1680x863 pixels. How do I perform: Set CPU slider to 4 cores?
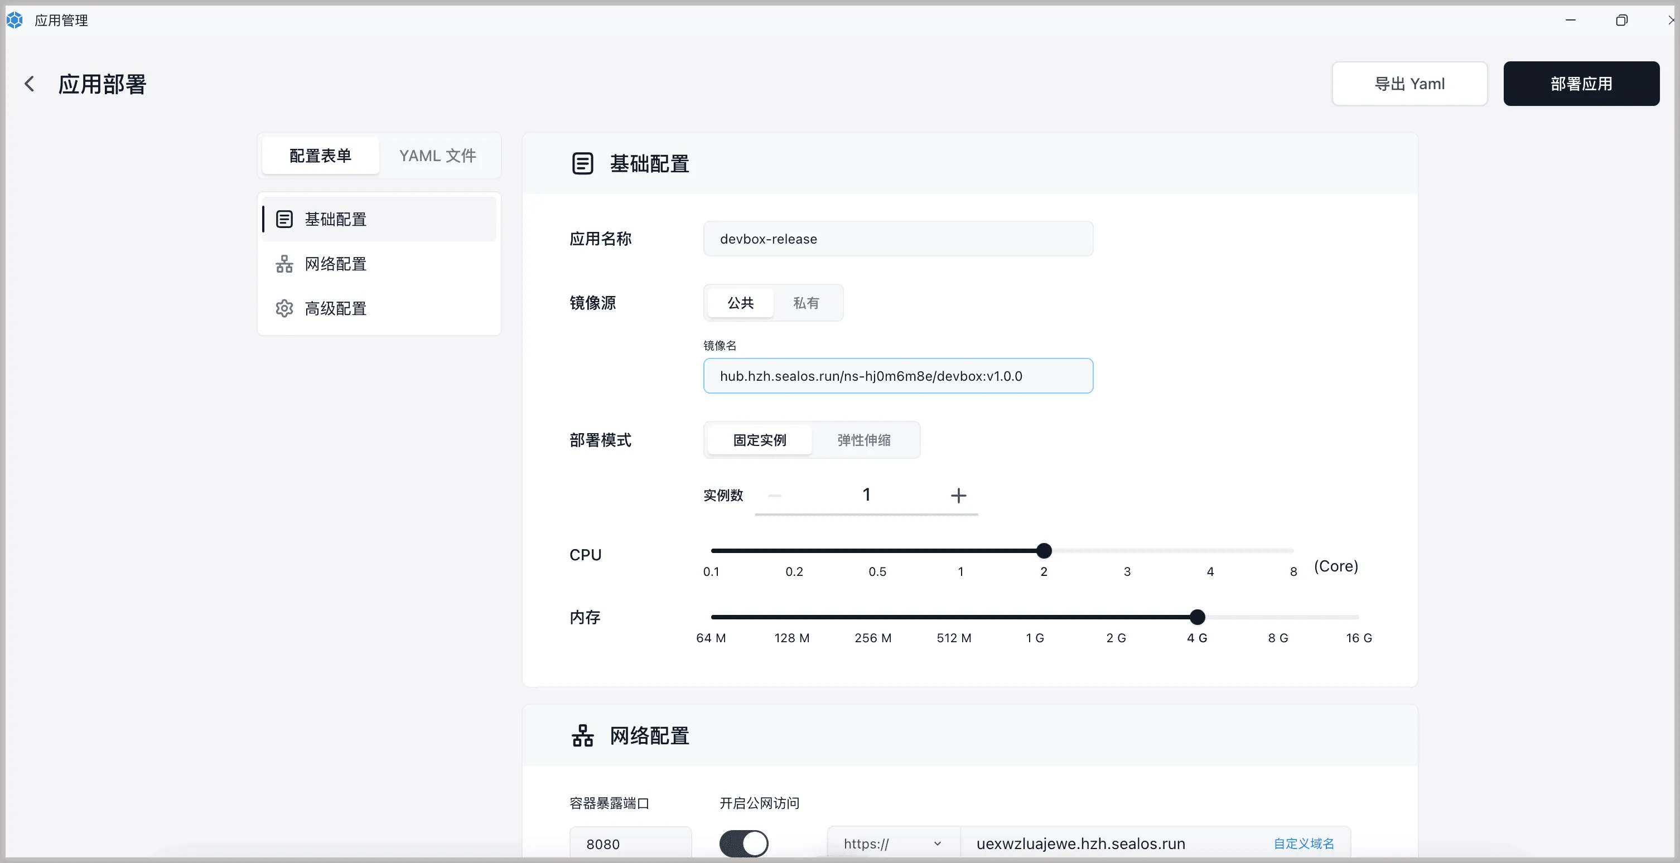click(1210, 551)
